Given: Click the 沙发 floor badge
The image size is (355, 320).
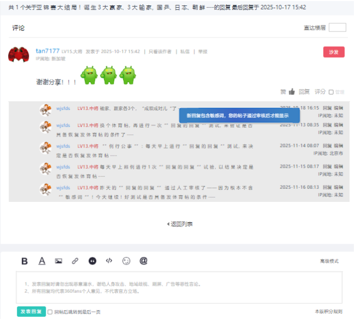Looking at the screenshot, I should click(334, 52).
